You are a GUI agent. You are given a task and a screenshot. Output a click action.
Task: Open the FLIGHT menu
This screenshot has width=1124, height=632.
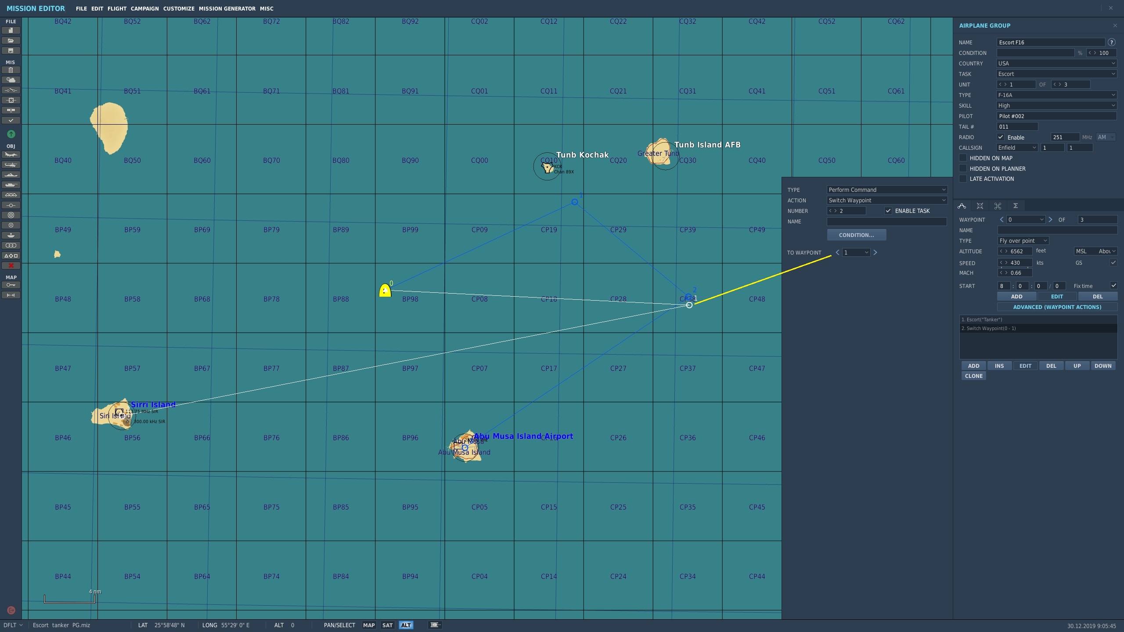tap(117, 8)
